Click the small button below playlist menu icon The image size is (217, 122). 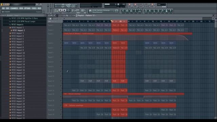click(x=50, y=19)
